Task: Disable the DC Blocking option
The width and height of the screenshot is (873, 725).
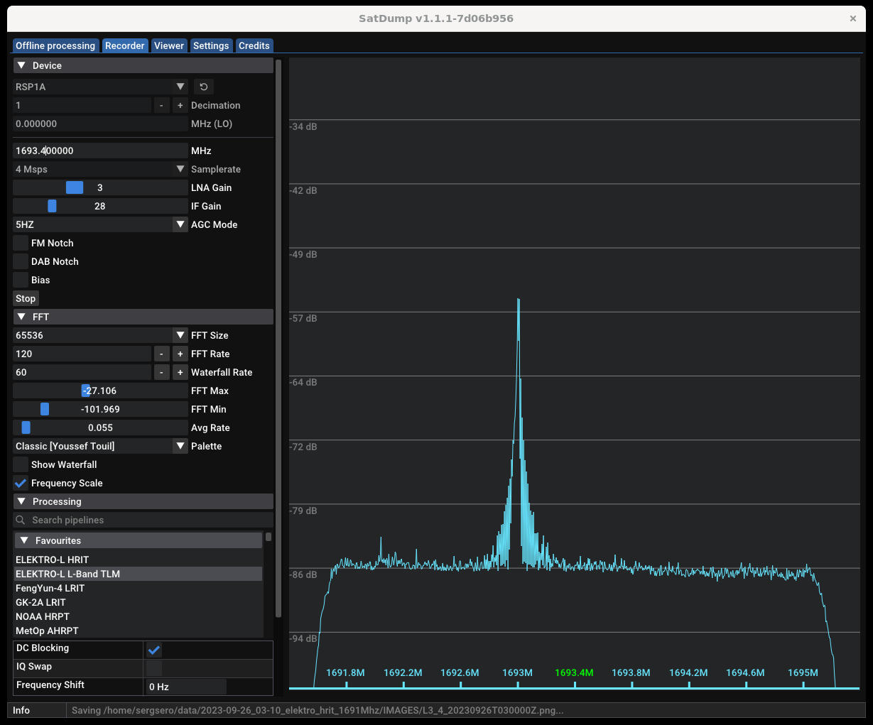Action: click(x=153, y=649)
